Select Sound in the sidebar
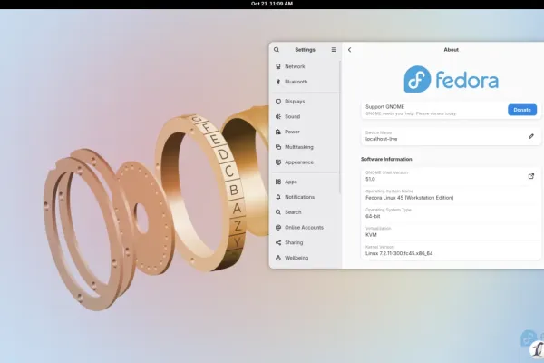Screen dimensions: 544x363 305,117
